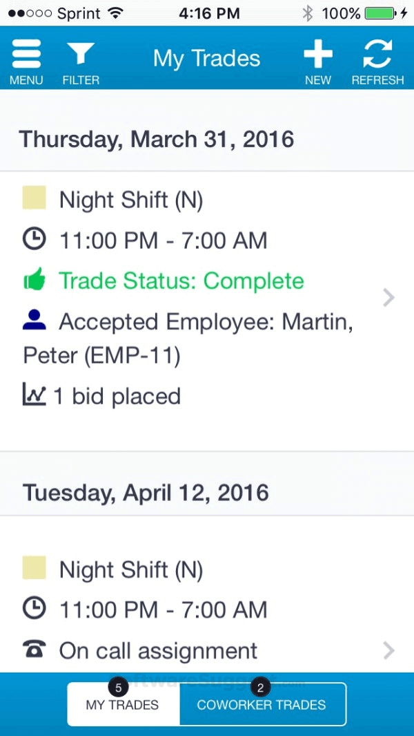Select the person icon beside Accepted Employee
Screen dimensions: 414x736
pos(33,321)
